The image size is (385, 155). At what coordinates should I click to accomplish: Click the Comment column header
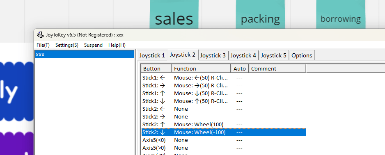pyautogui.click(x=277, y=68)
